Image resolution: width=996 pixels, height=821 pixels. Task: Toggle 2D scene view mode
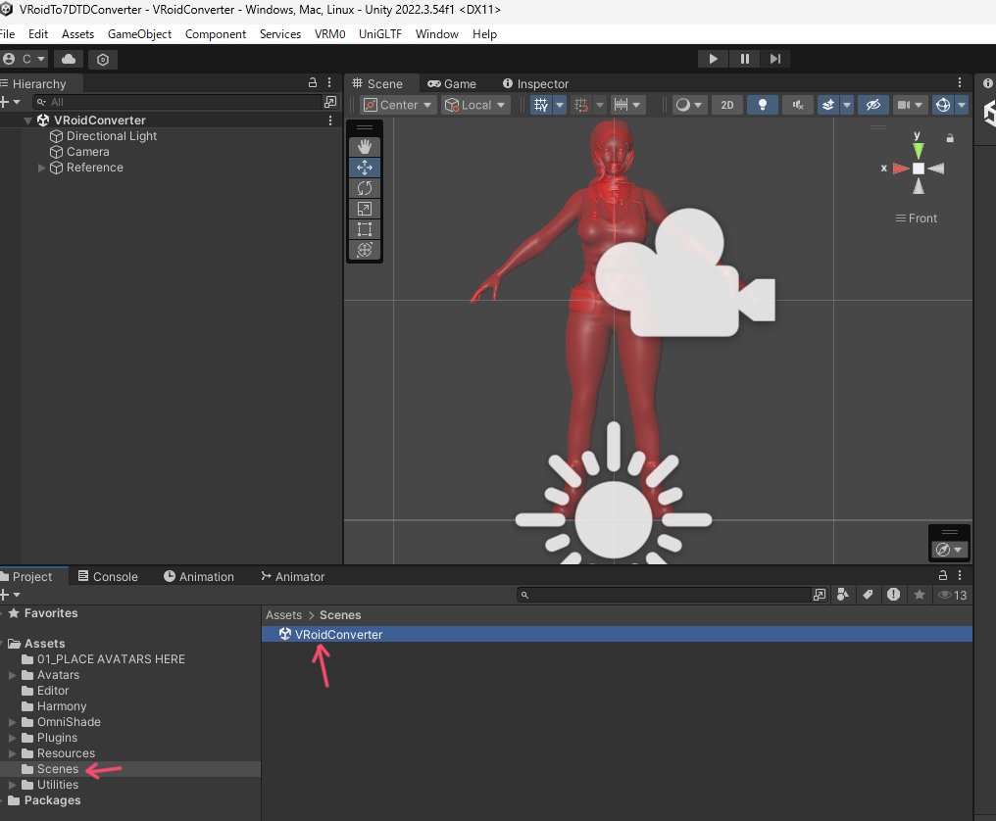point(726,105)
